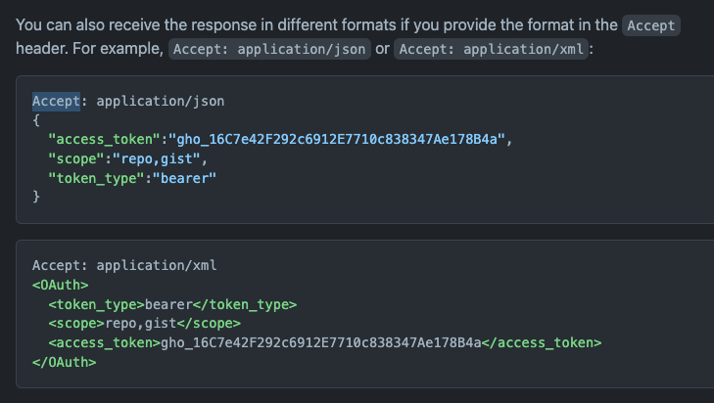Click the "bearer" string value in JSON
Screen dimensions: 714x403
[184, 178]
